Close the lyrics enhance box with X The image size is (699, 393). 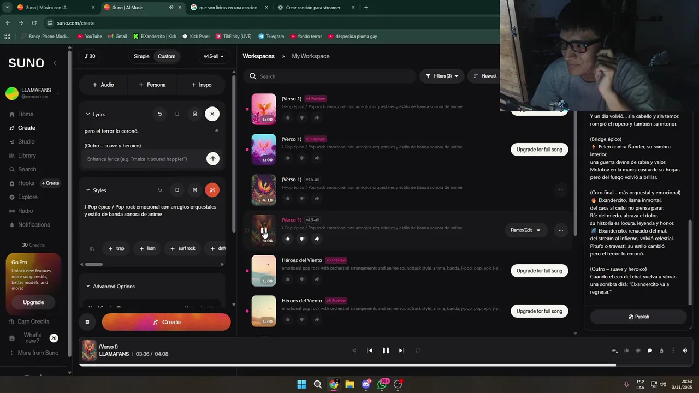212,114
